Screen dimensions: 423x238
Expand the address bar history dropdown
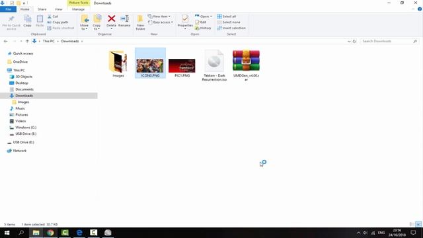(x=349, y=42)
